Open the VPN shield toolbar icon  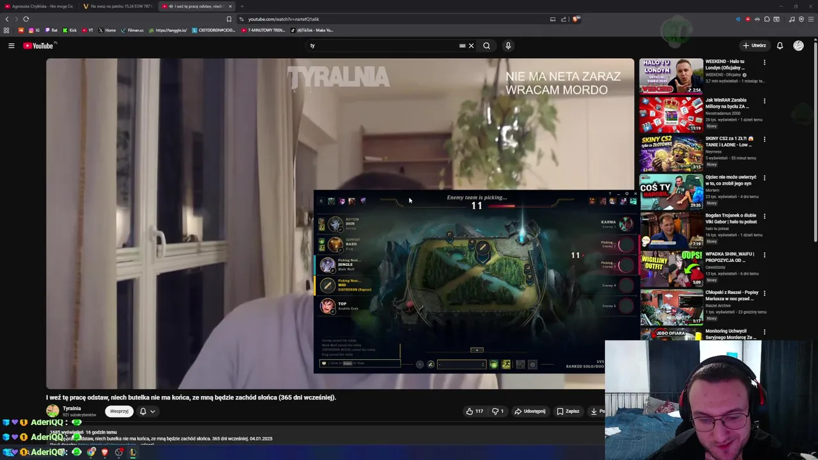[801, 19]
